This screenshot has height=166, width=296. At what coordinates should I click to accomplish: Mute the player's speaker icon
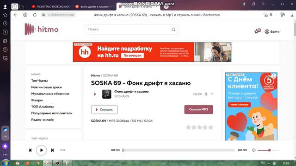pyautogui.click(x=254, y=150)
